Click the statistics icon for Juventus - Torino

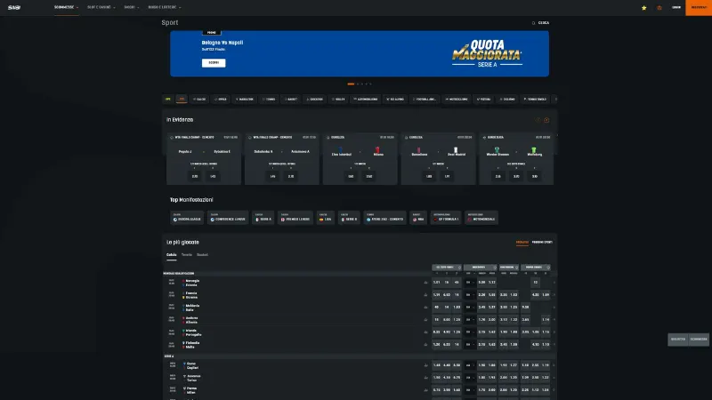coord(426,377)
